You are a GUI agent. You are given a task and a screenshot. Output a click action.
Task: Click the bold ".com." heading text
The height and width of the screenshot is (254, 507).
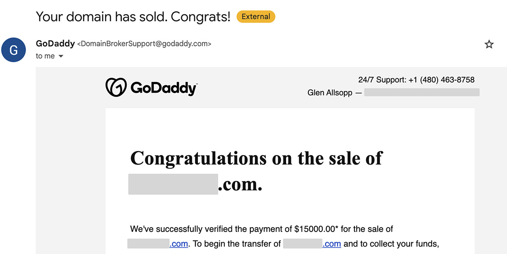point(240,185)
